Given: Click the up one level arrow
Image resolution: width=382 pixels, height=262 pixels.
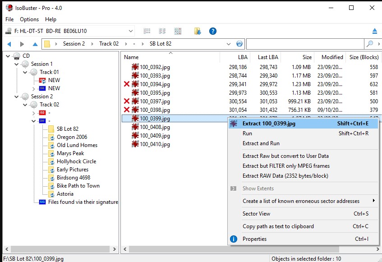Looking at the screenshot, I should [x=35, y=44].
